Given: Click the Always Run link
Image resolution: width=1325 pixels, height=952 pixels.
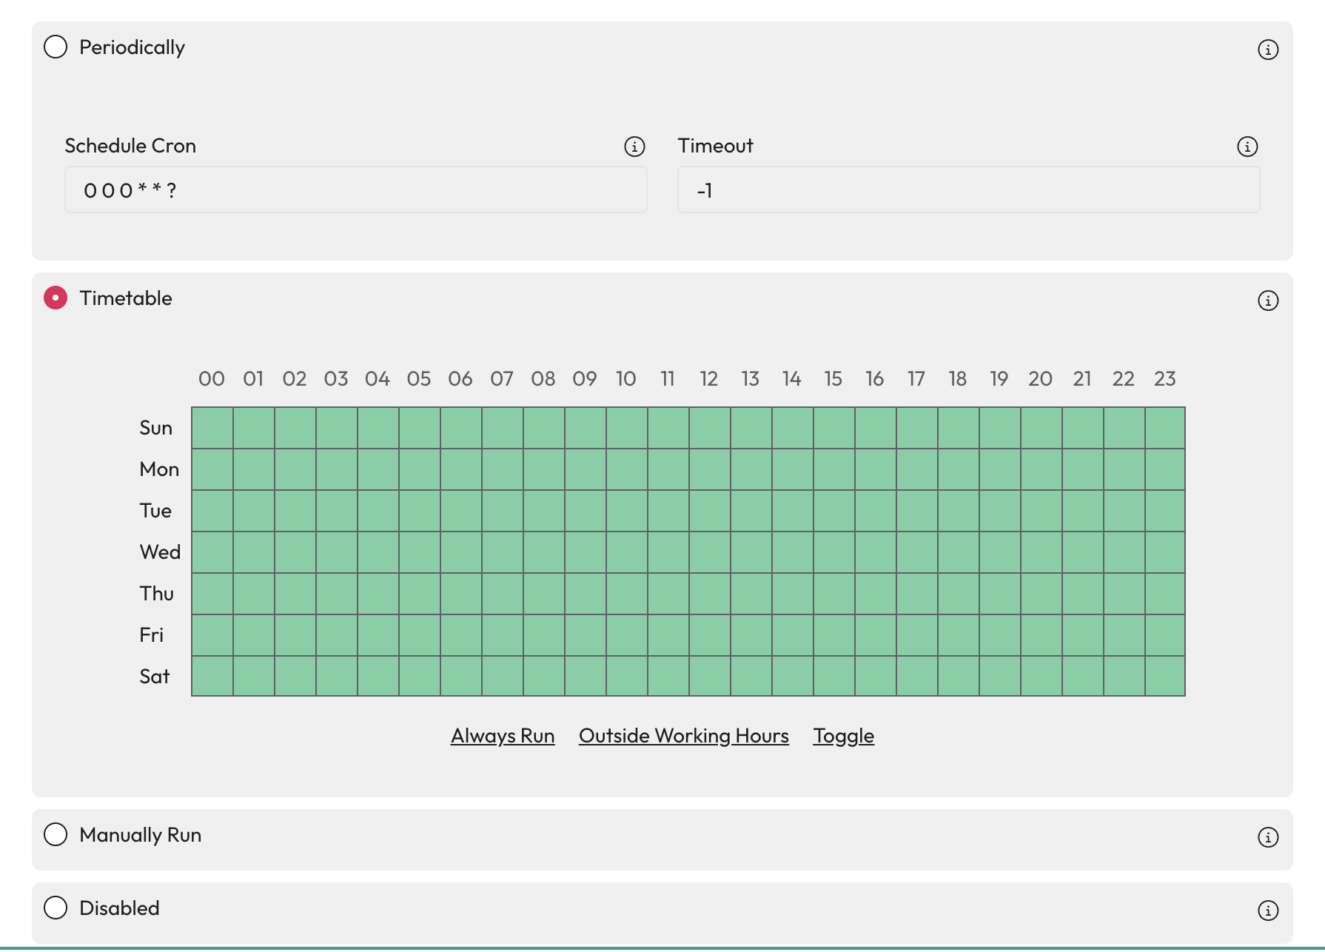Looking at the screenshot, I should coord(503,736).
